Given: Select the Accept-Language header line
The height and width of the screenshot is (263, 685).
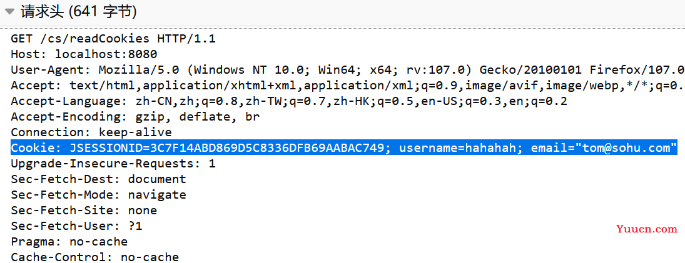Looking at the screenshot, I should (x=289, y=101).
